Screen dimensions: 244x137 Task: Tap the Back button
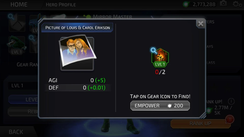pos(16,132)
